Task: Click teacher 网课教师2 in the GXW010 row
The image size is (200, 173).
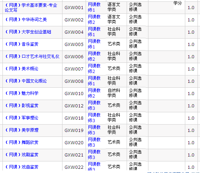Action: coord(94,93)
